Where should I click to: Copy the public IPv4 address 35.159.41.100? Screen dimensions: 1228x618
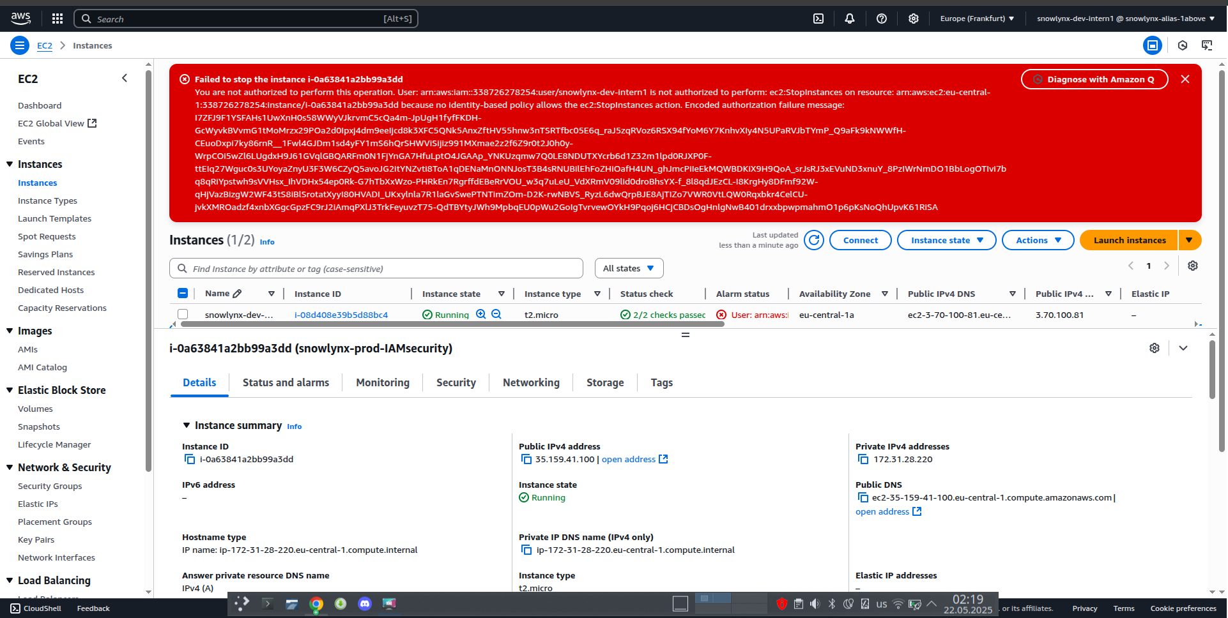(526, 459)
